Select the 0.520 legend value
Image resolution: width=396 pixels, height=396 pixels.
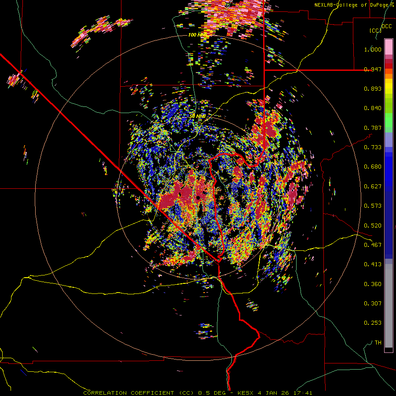point(373,226)
